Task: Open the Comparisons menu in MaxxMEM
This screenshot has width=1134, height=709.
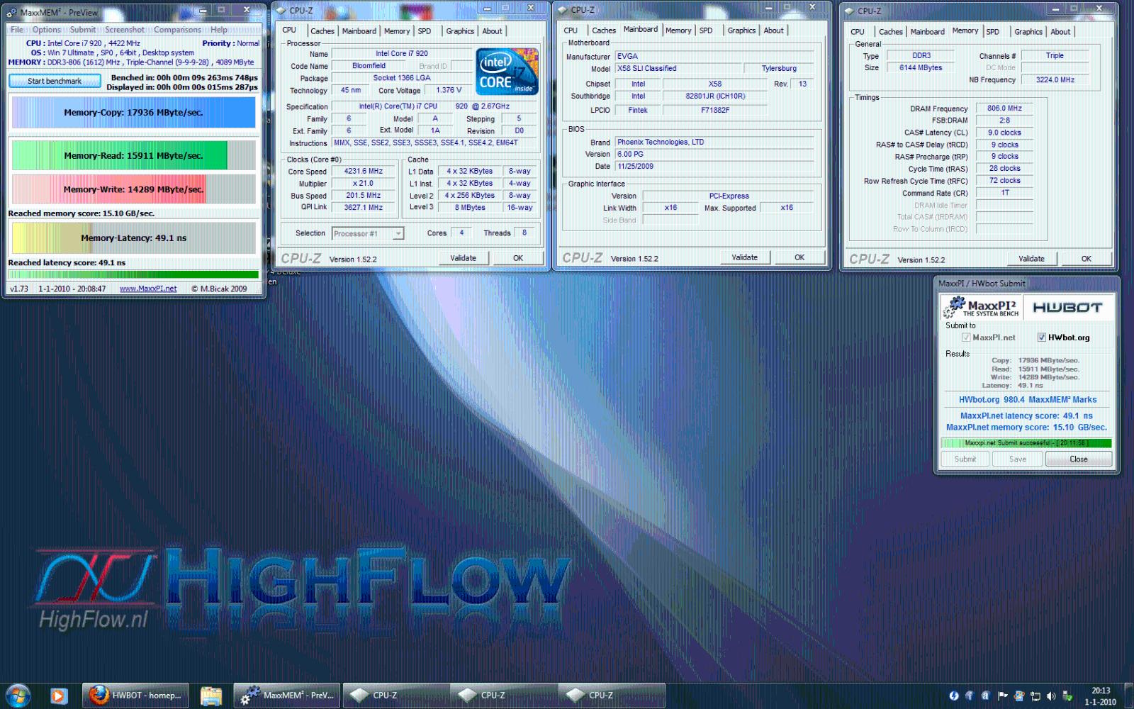Action: pos(177,30)
